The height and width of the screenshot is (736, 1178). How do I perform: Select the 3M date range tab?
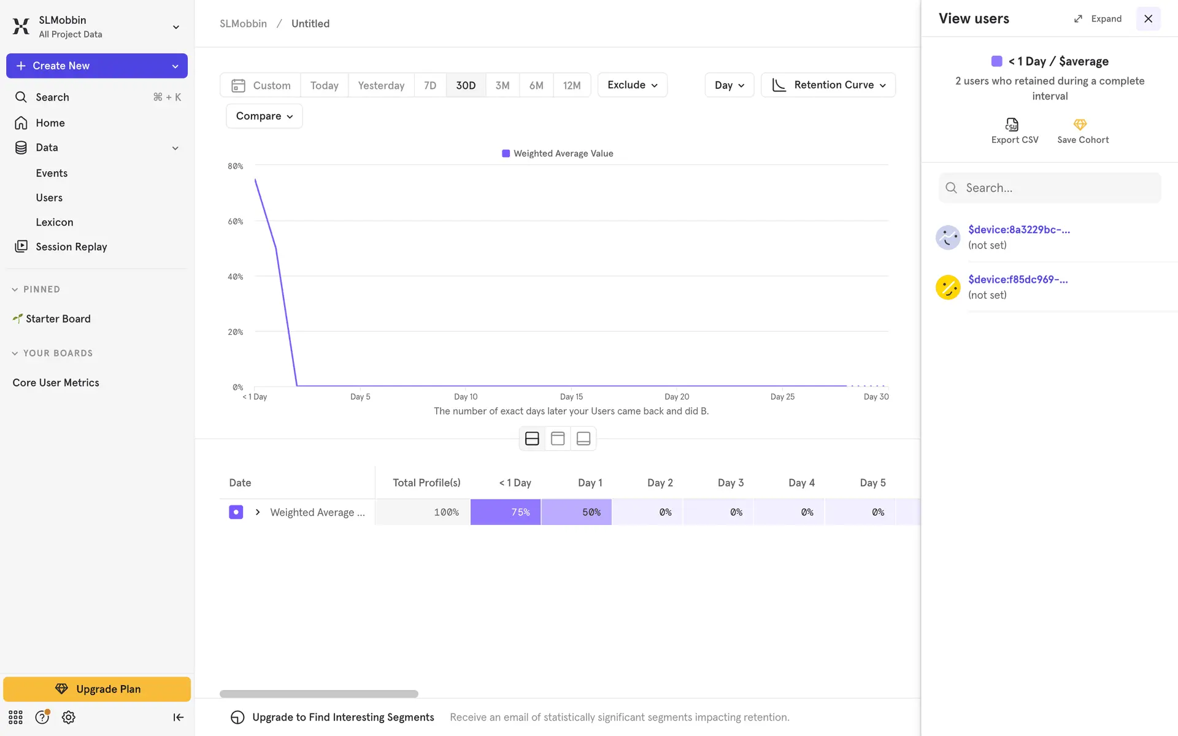point(502,85)
